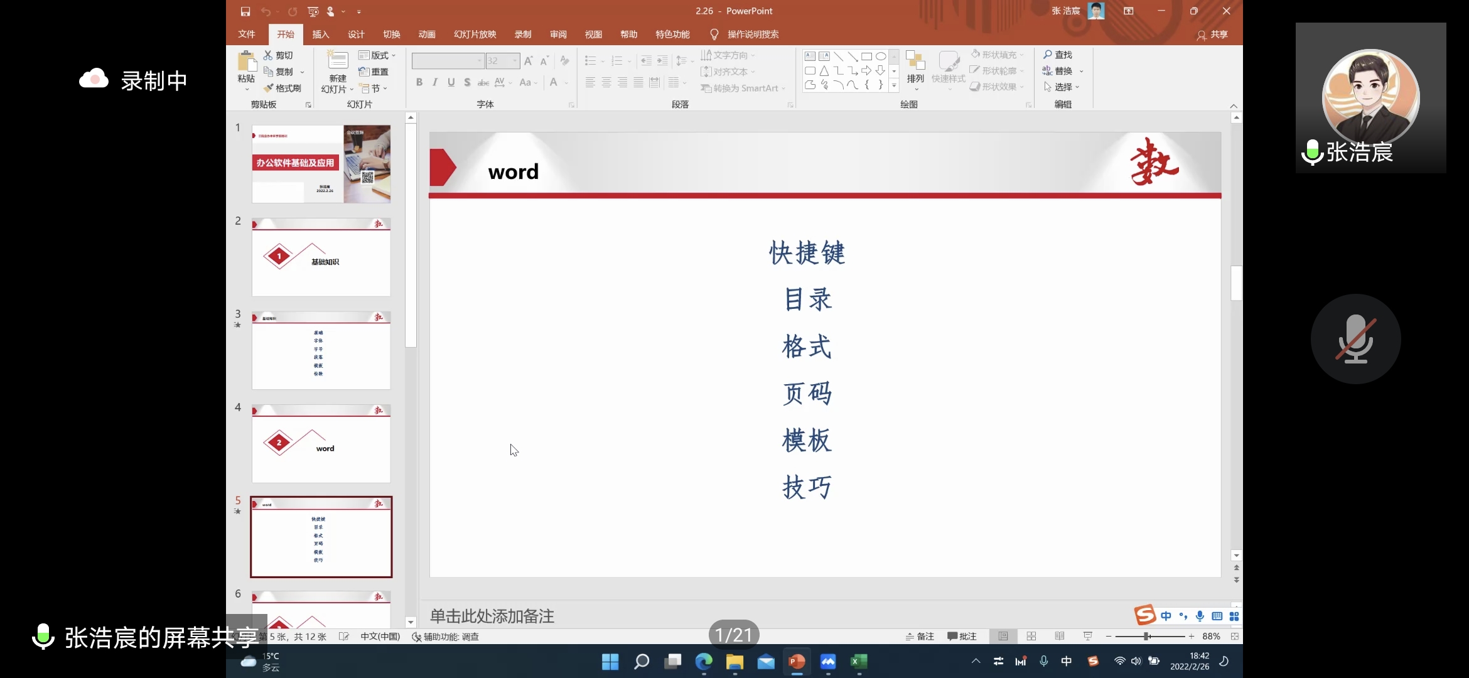Open the Insert (插入) ribbon tab
This screenshot has height=678, width=1469.
(320, 35)
